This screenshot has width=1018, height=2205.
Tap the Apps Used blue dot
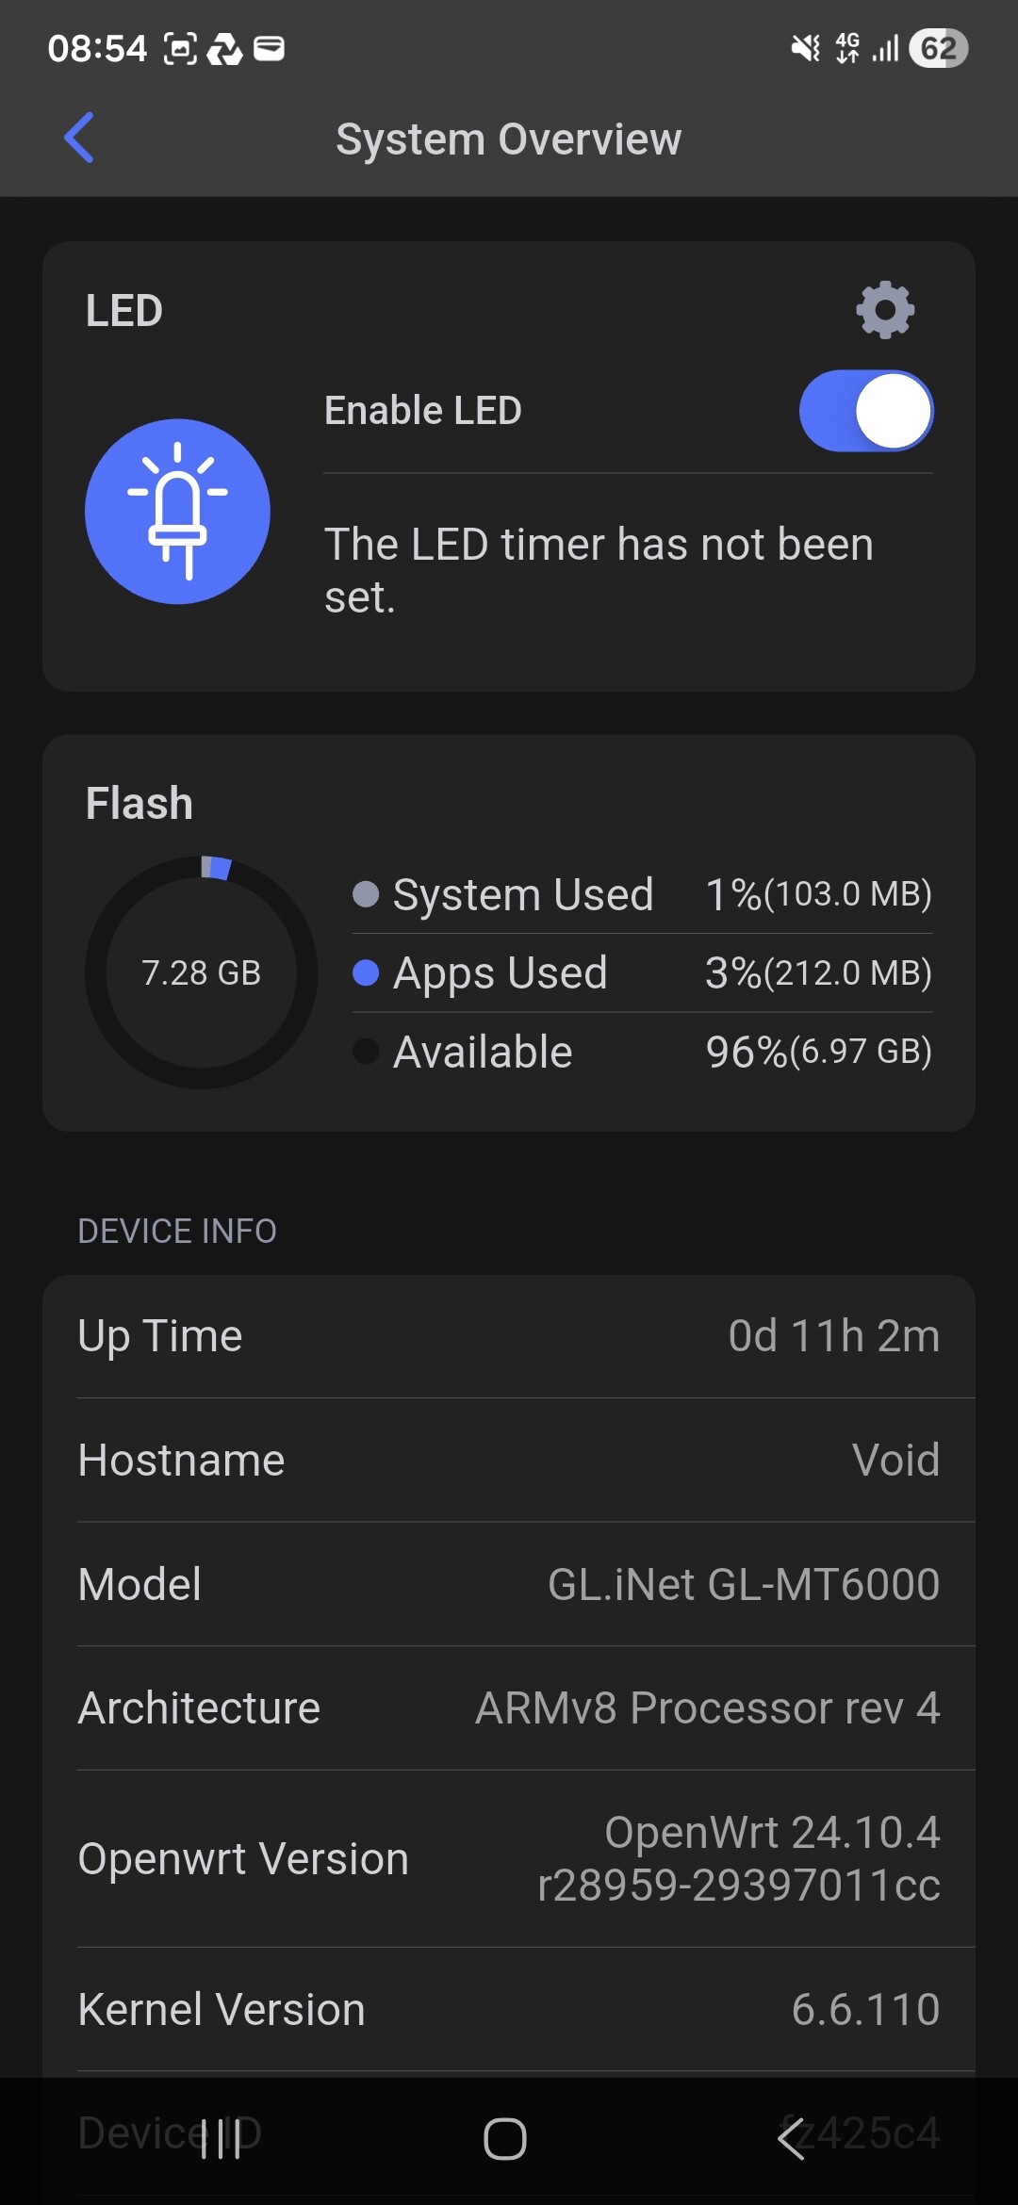coord(366,972)
